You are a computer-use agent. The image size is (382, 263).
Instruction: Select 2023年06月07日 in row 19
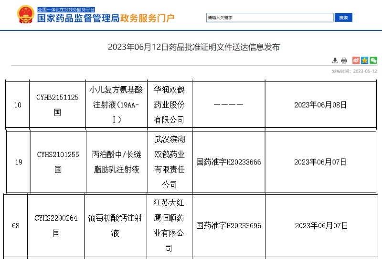point(320,162)
